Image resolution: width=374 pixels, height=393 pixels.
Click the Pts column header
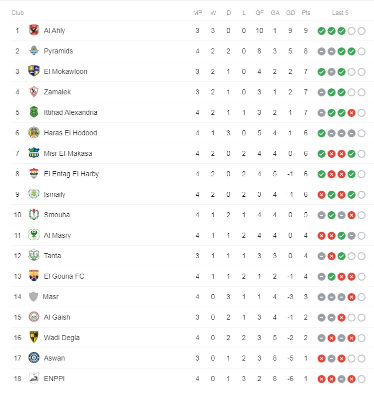pyautogui.click(x=306, y=12)
